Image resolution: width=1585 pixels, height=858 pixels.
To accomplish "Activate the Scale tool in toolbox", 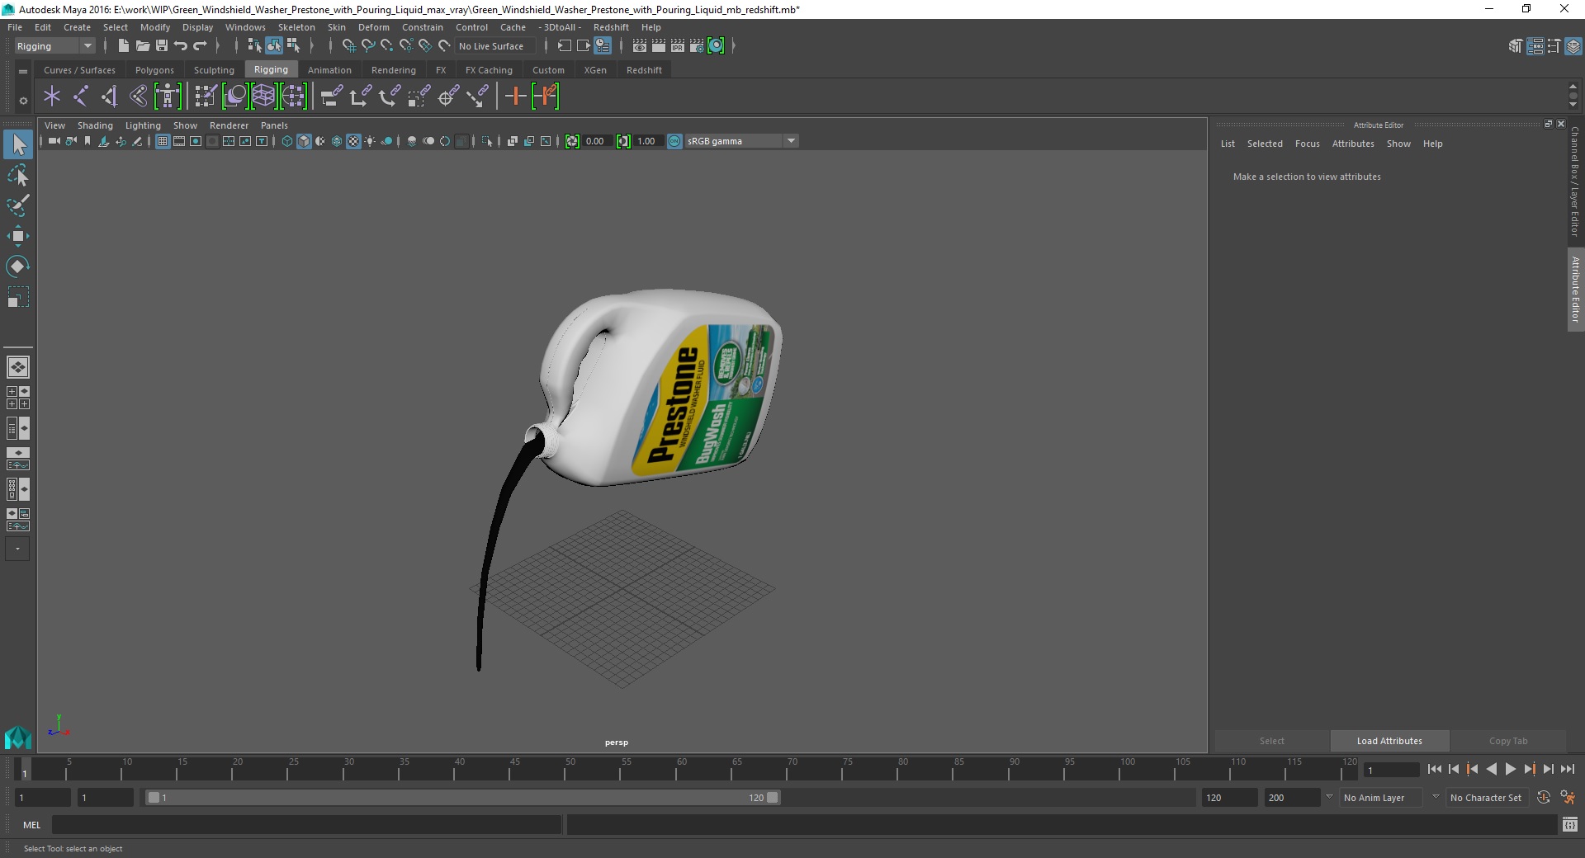I will [18, 296].
